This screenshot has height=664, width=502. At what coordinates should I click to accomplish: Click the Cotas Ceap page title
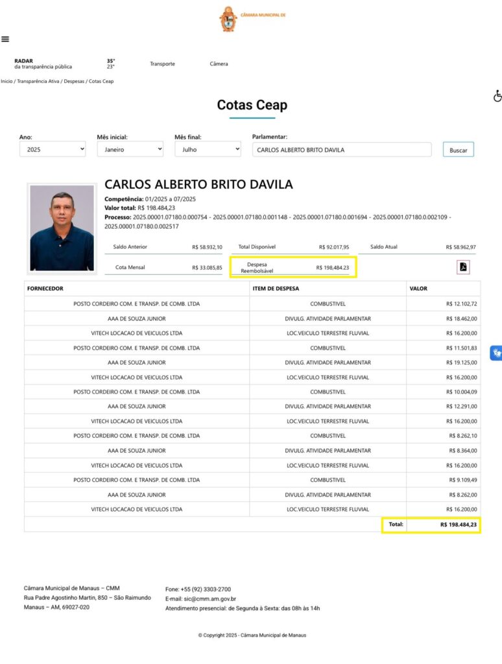[252, 104]
